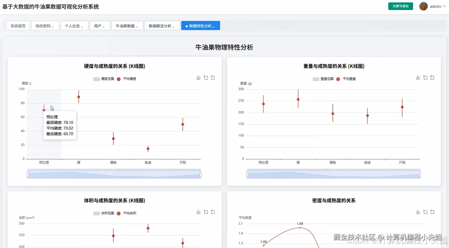Close the 数据概览分析 tab with its x
The height and width of the screenshot is (248, 449).
(x=173, y=27)
